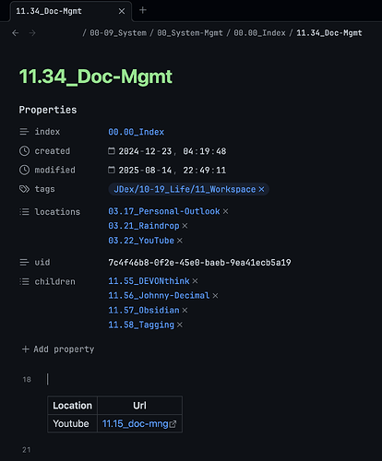
Task: Remove the JDex/10-19_Life/11_Workspace tag
Action: (261, 189)
